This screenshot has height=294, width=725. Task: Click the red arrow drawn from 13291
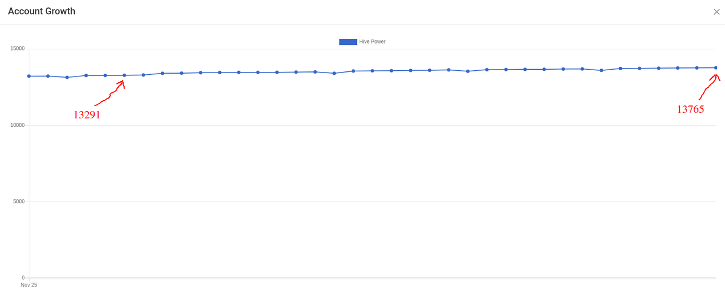[x=110, y=93]
